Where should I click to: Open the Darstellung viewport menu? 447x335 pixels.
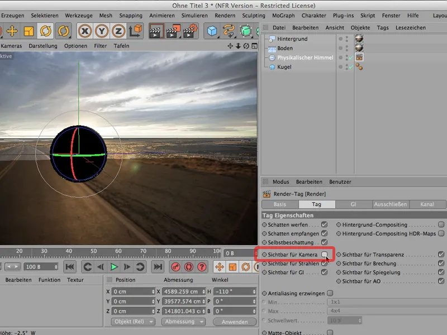point(43,46)
